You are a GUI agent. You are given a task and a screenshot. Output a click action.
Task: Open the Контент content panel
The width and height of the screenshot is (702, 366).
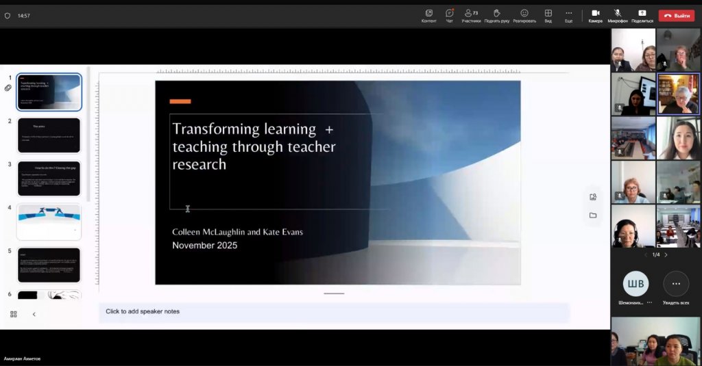pos(428,15)
